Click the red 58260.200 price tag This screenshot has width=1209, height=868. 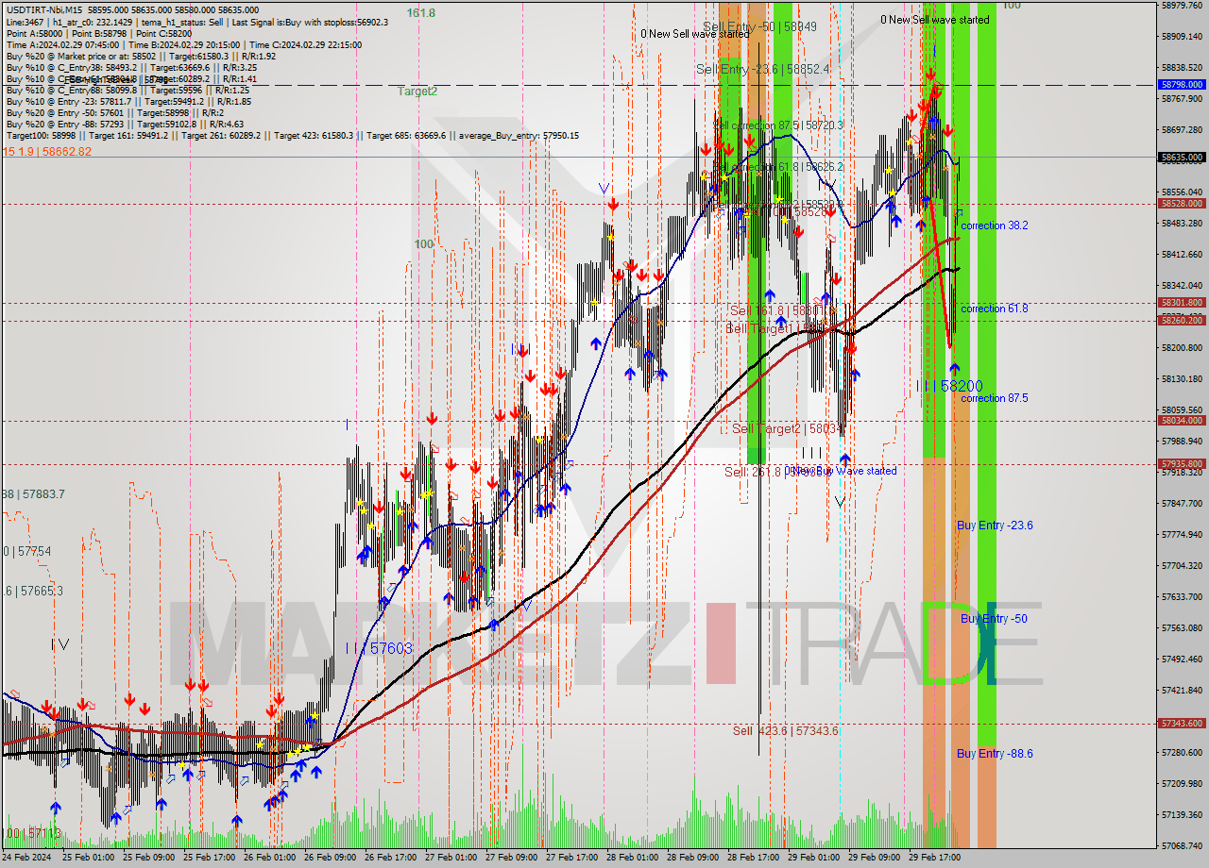click(x=1182, y=320)
